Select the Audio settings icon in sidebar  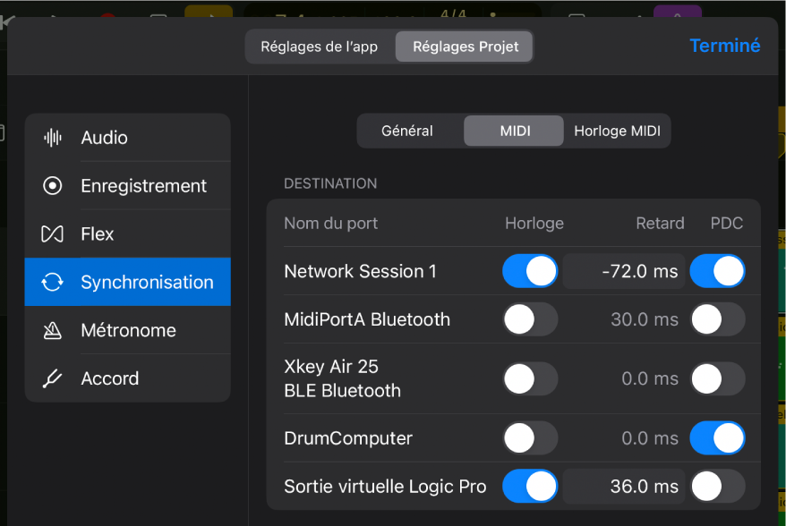coord(51,137)
